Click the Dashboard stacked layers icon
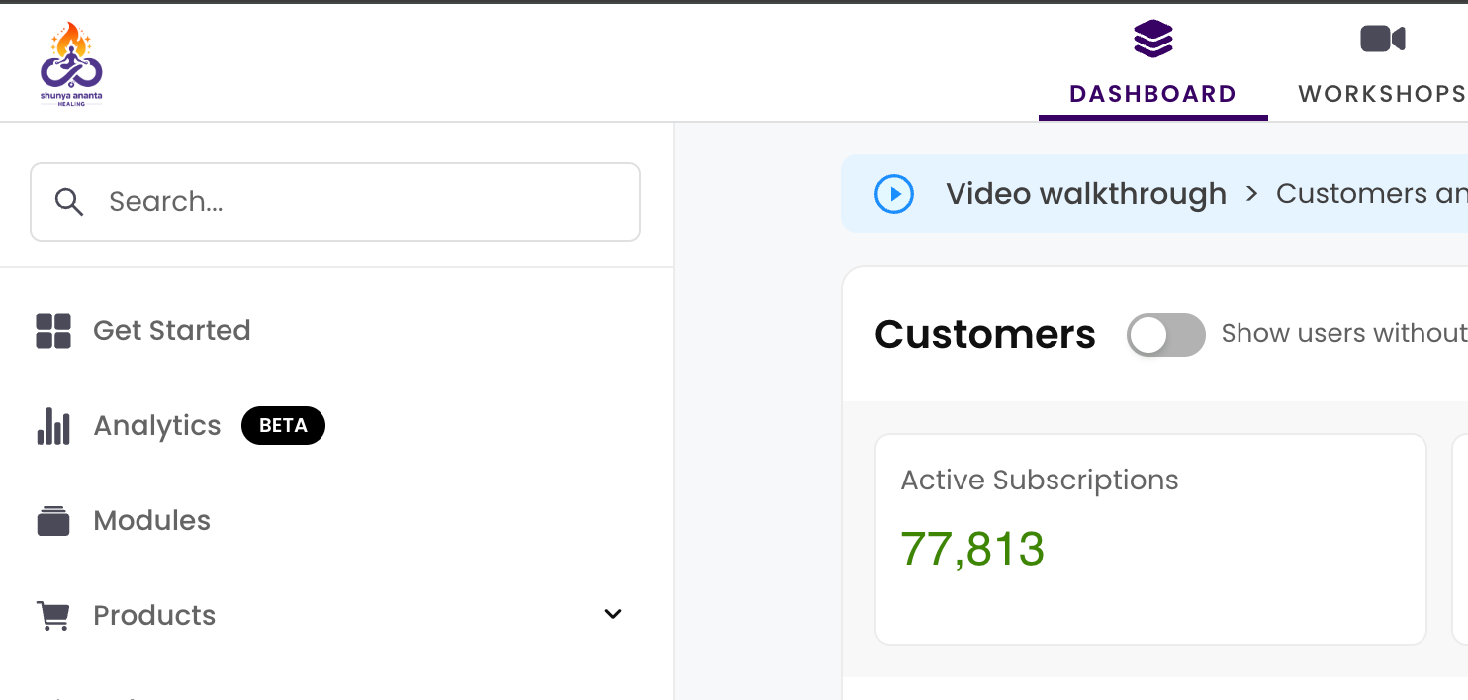1468x700 pixels. point(1152,40)
